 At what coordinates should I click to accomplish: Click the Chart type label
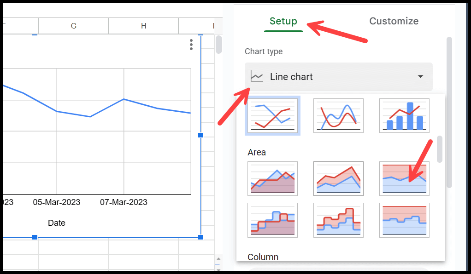264,51
